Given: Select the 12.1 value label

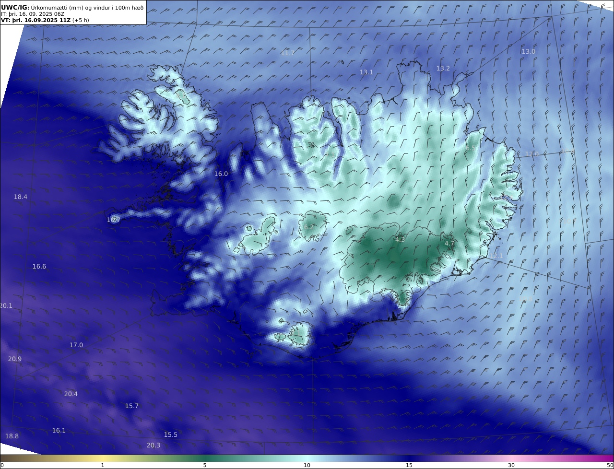Looking at the screenshot, I should (x=496, y=256).
